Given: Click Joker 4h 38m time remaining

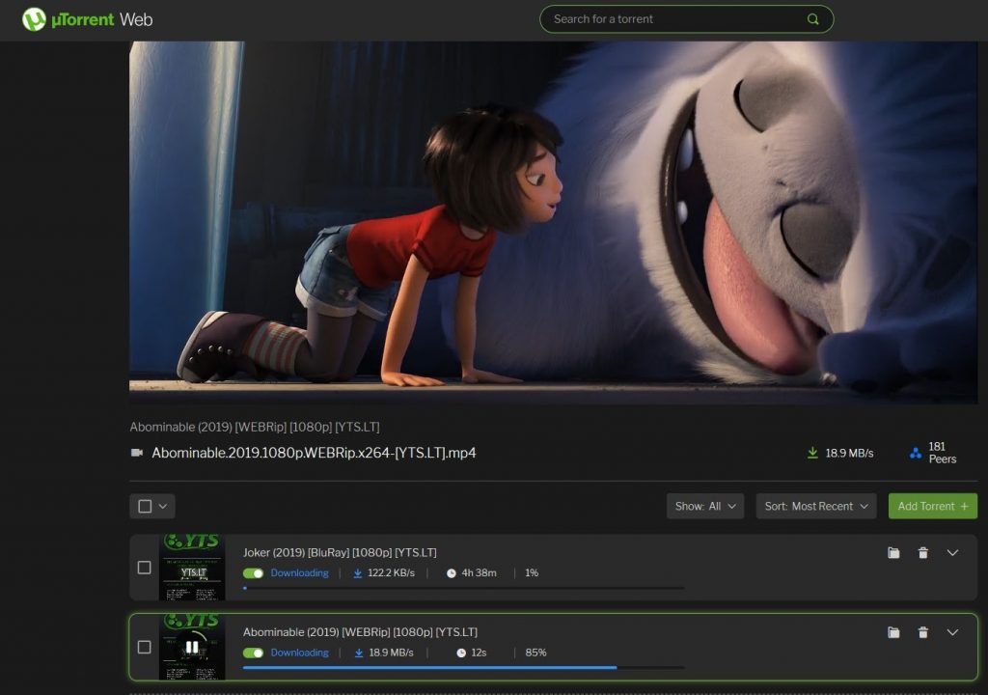Looking at the screenshot, I should pyautogui.click(x=479, y=573).
